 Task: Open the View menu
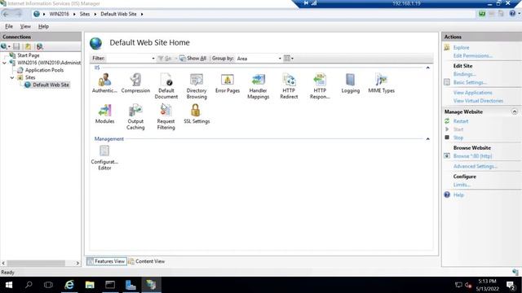(x=25, y=26)
